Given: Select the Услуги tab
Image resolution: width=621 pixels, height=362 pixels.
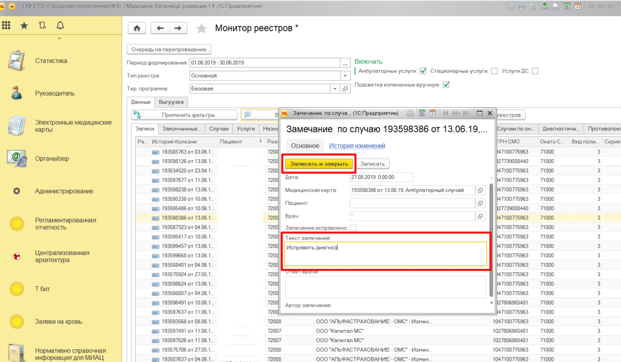Looking at the screenshot, I should click(x=246, y=129).
